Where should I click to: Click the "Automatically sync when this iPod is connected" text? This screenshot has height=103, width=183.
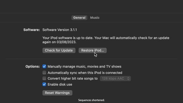(x=85, y=73)
